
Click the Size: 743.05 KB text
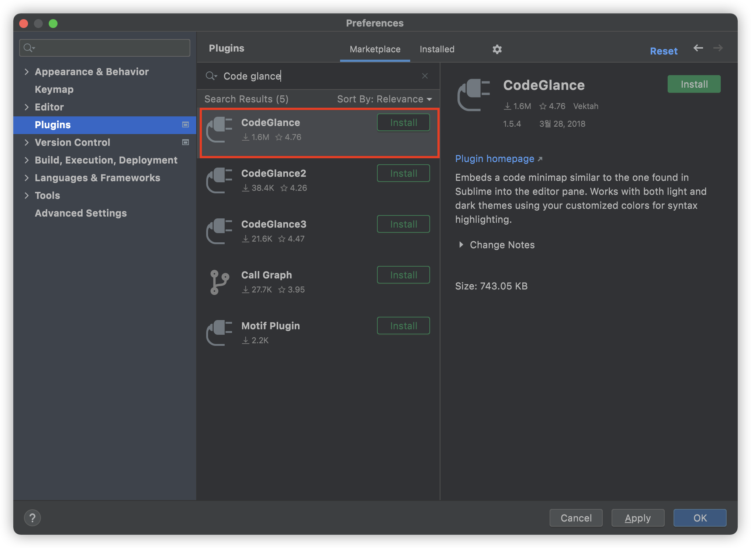tap(491, 286)
